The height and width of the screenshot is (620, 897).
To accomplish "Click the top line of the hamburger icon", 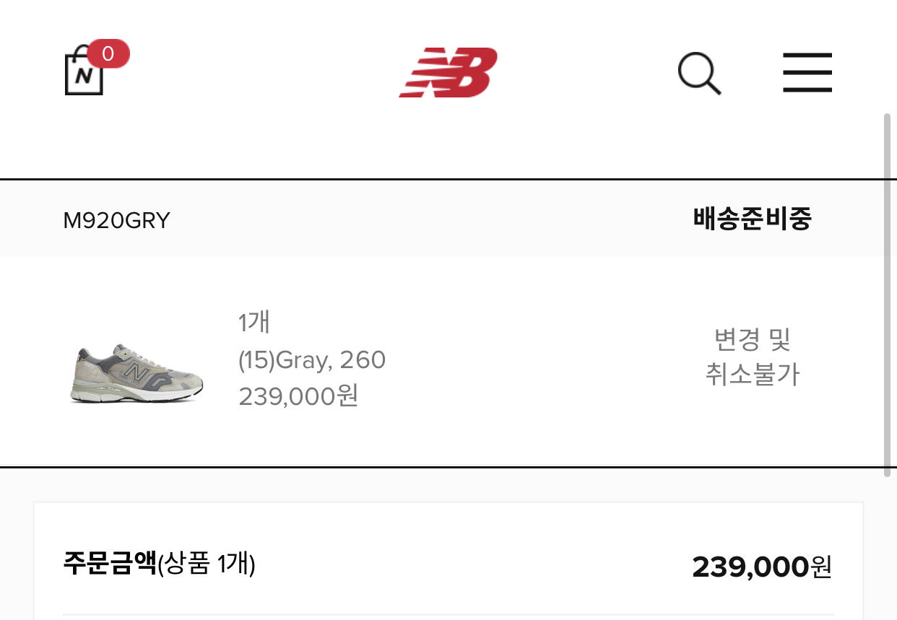I will coord(807,56).
